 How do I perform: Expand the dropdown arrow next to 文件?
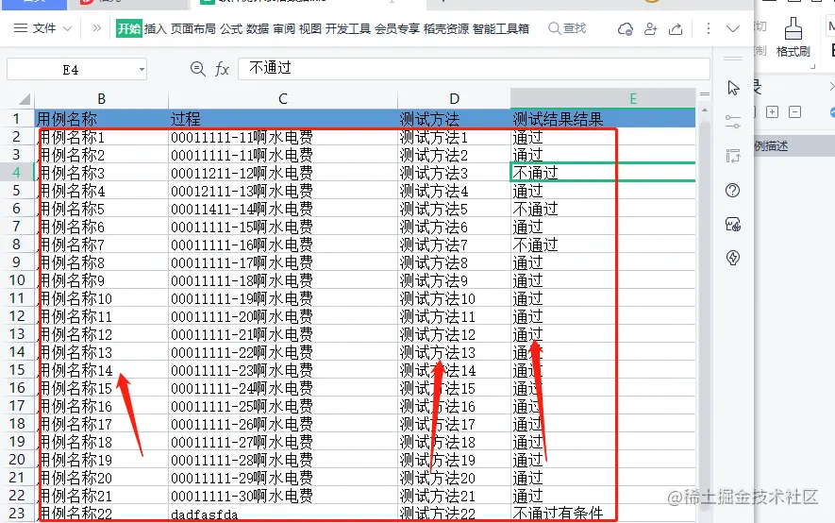coord(68,28)
